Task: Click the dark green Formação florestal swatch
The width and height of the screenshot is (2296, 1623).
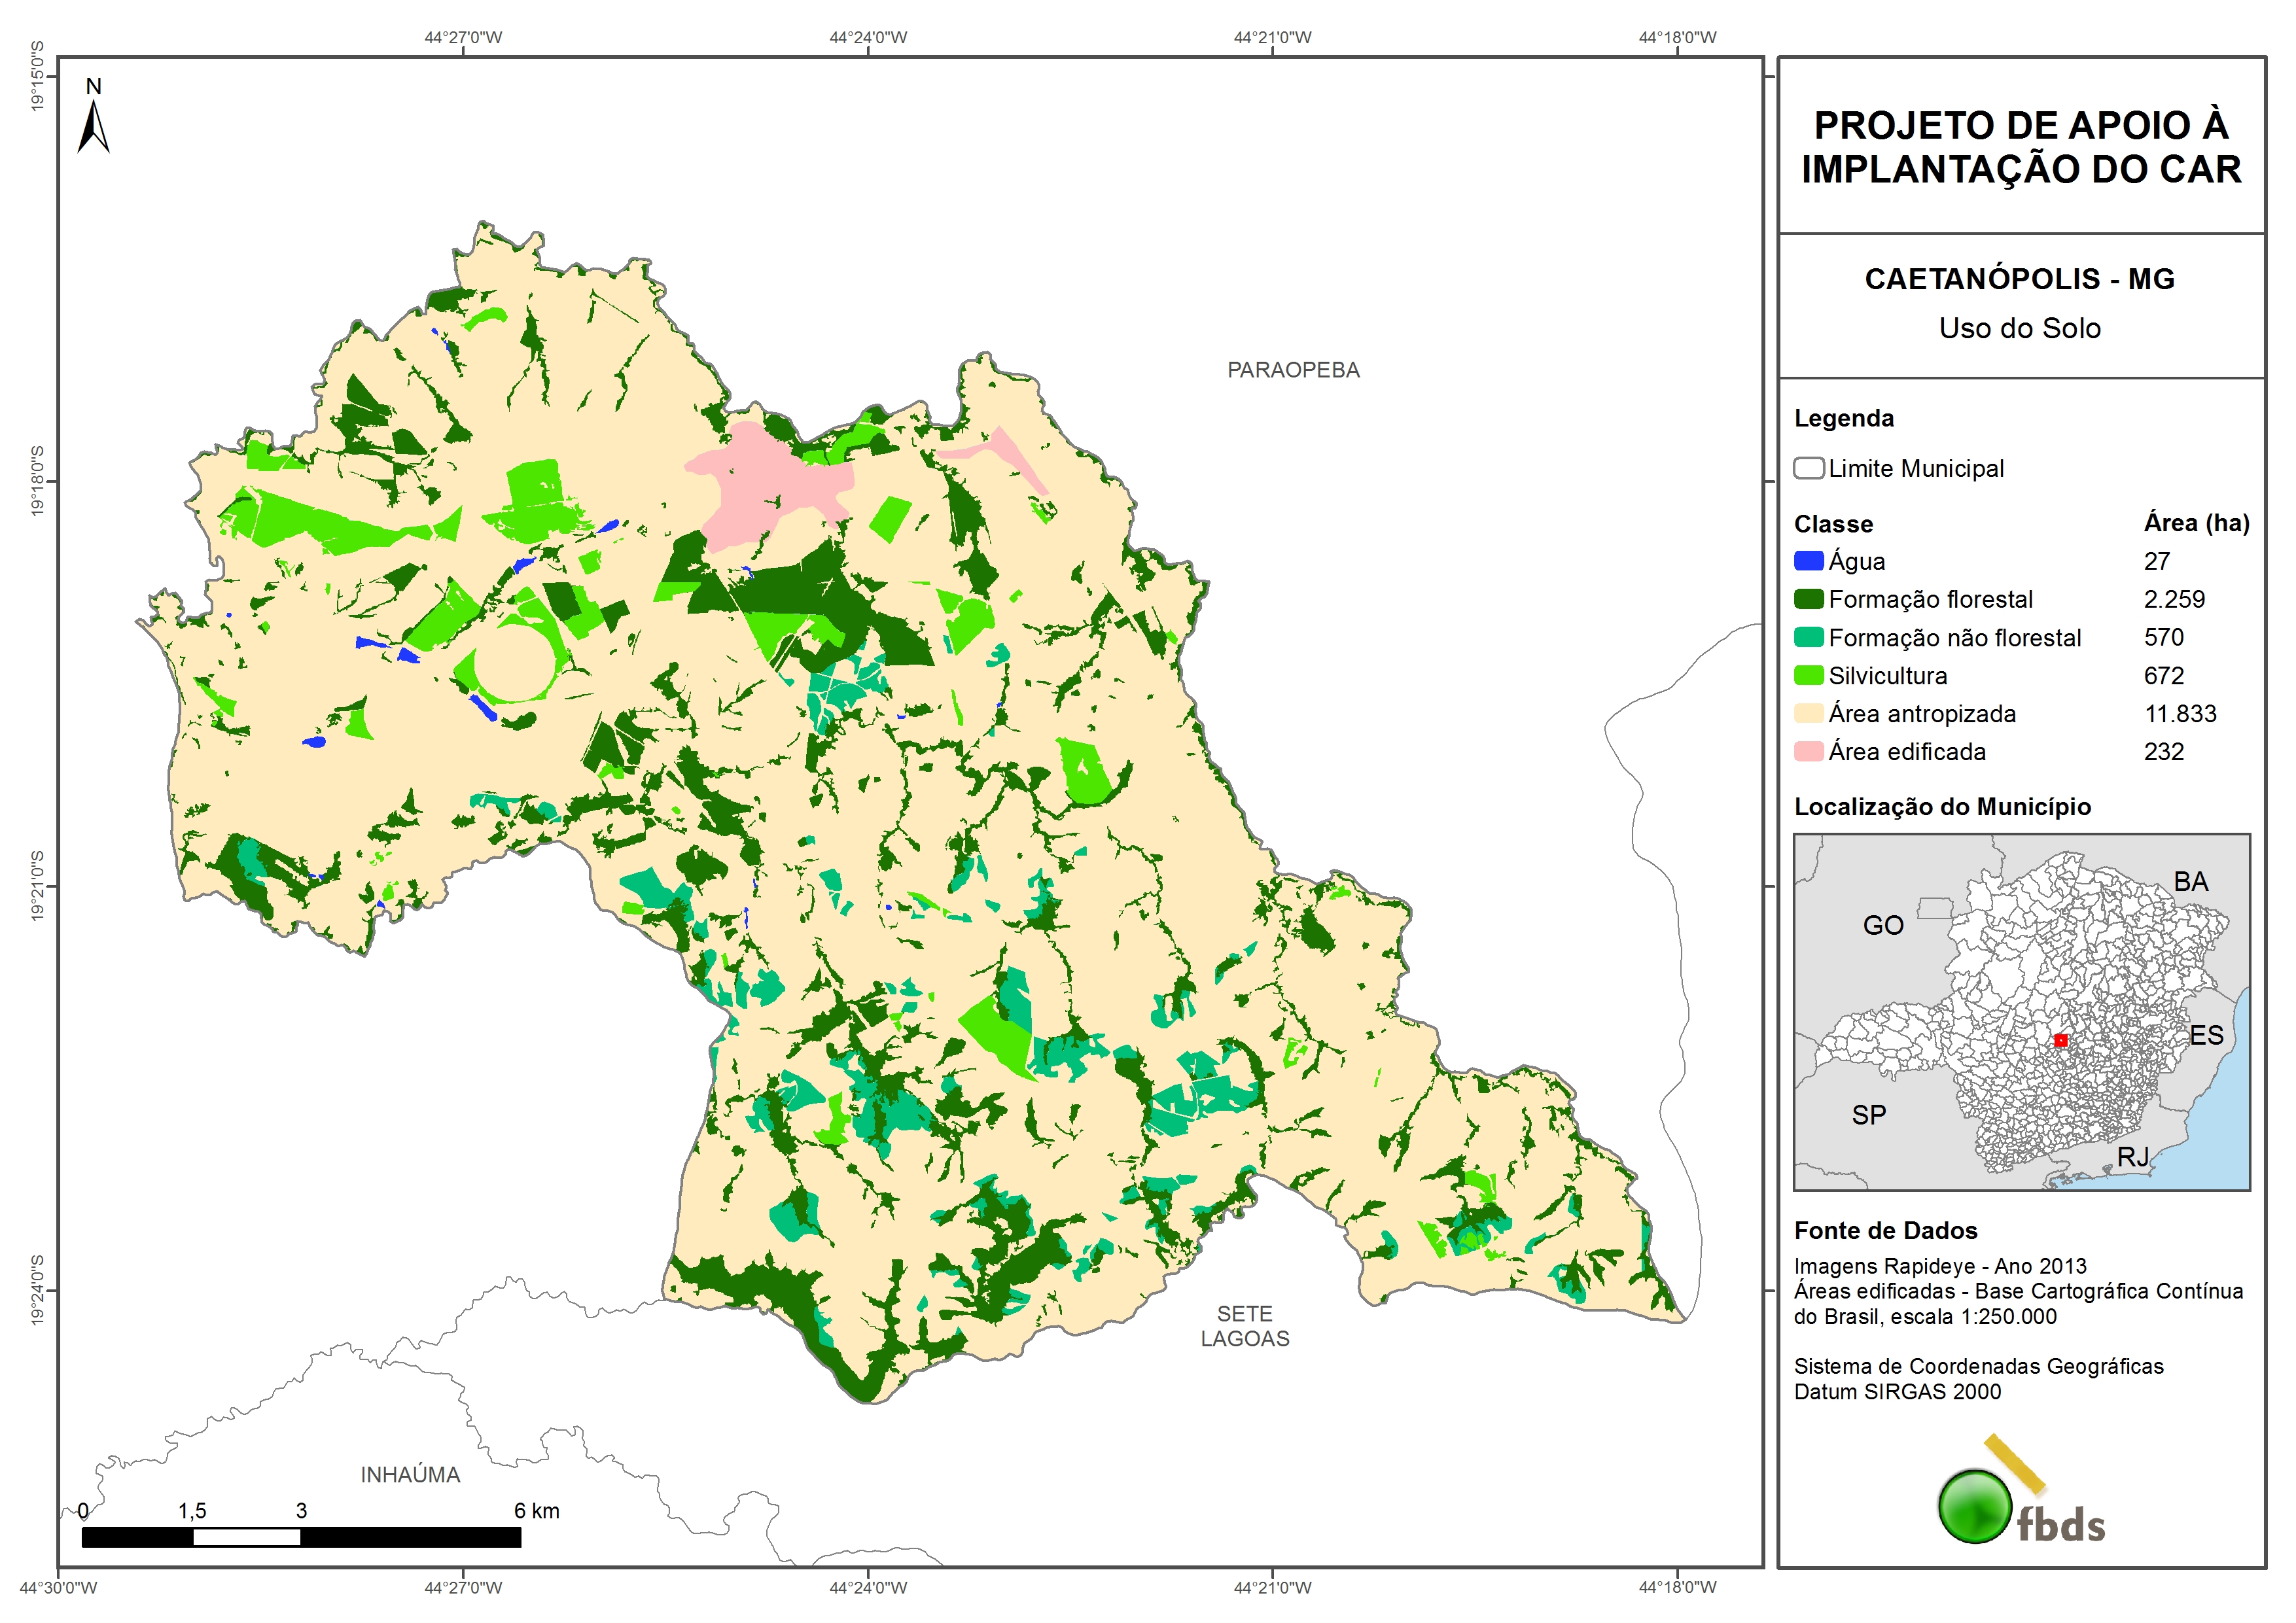Action: tap(1808, 599)
